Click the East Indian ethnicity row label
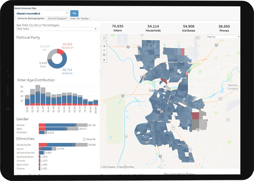Viewport: 254px width, 181px height. (x=23, y=165)
